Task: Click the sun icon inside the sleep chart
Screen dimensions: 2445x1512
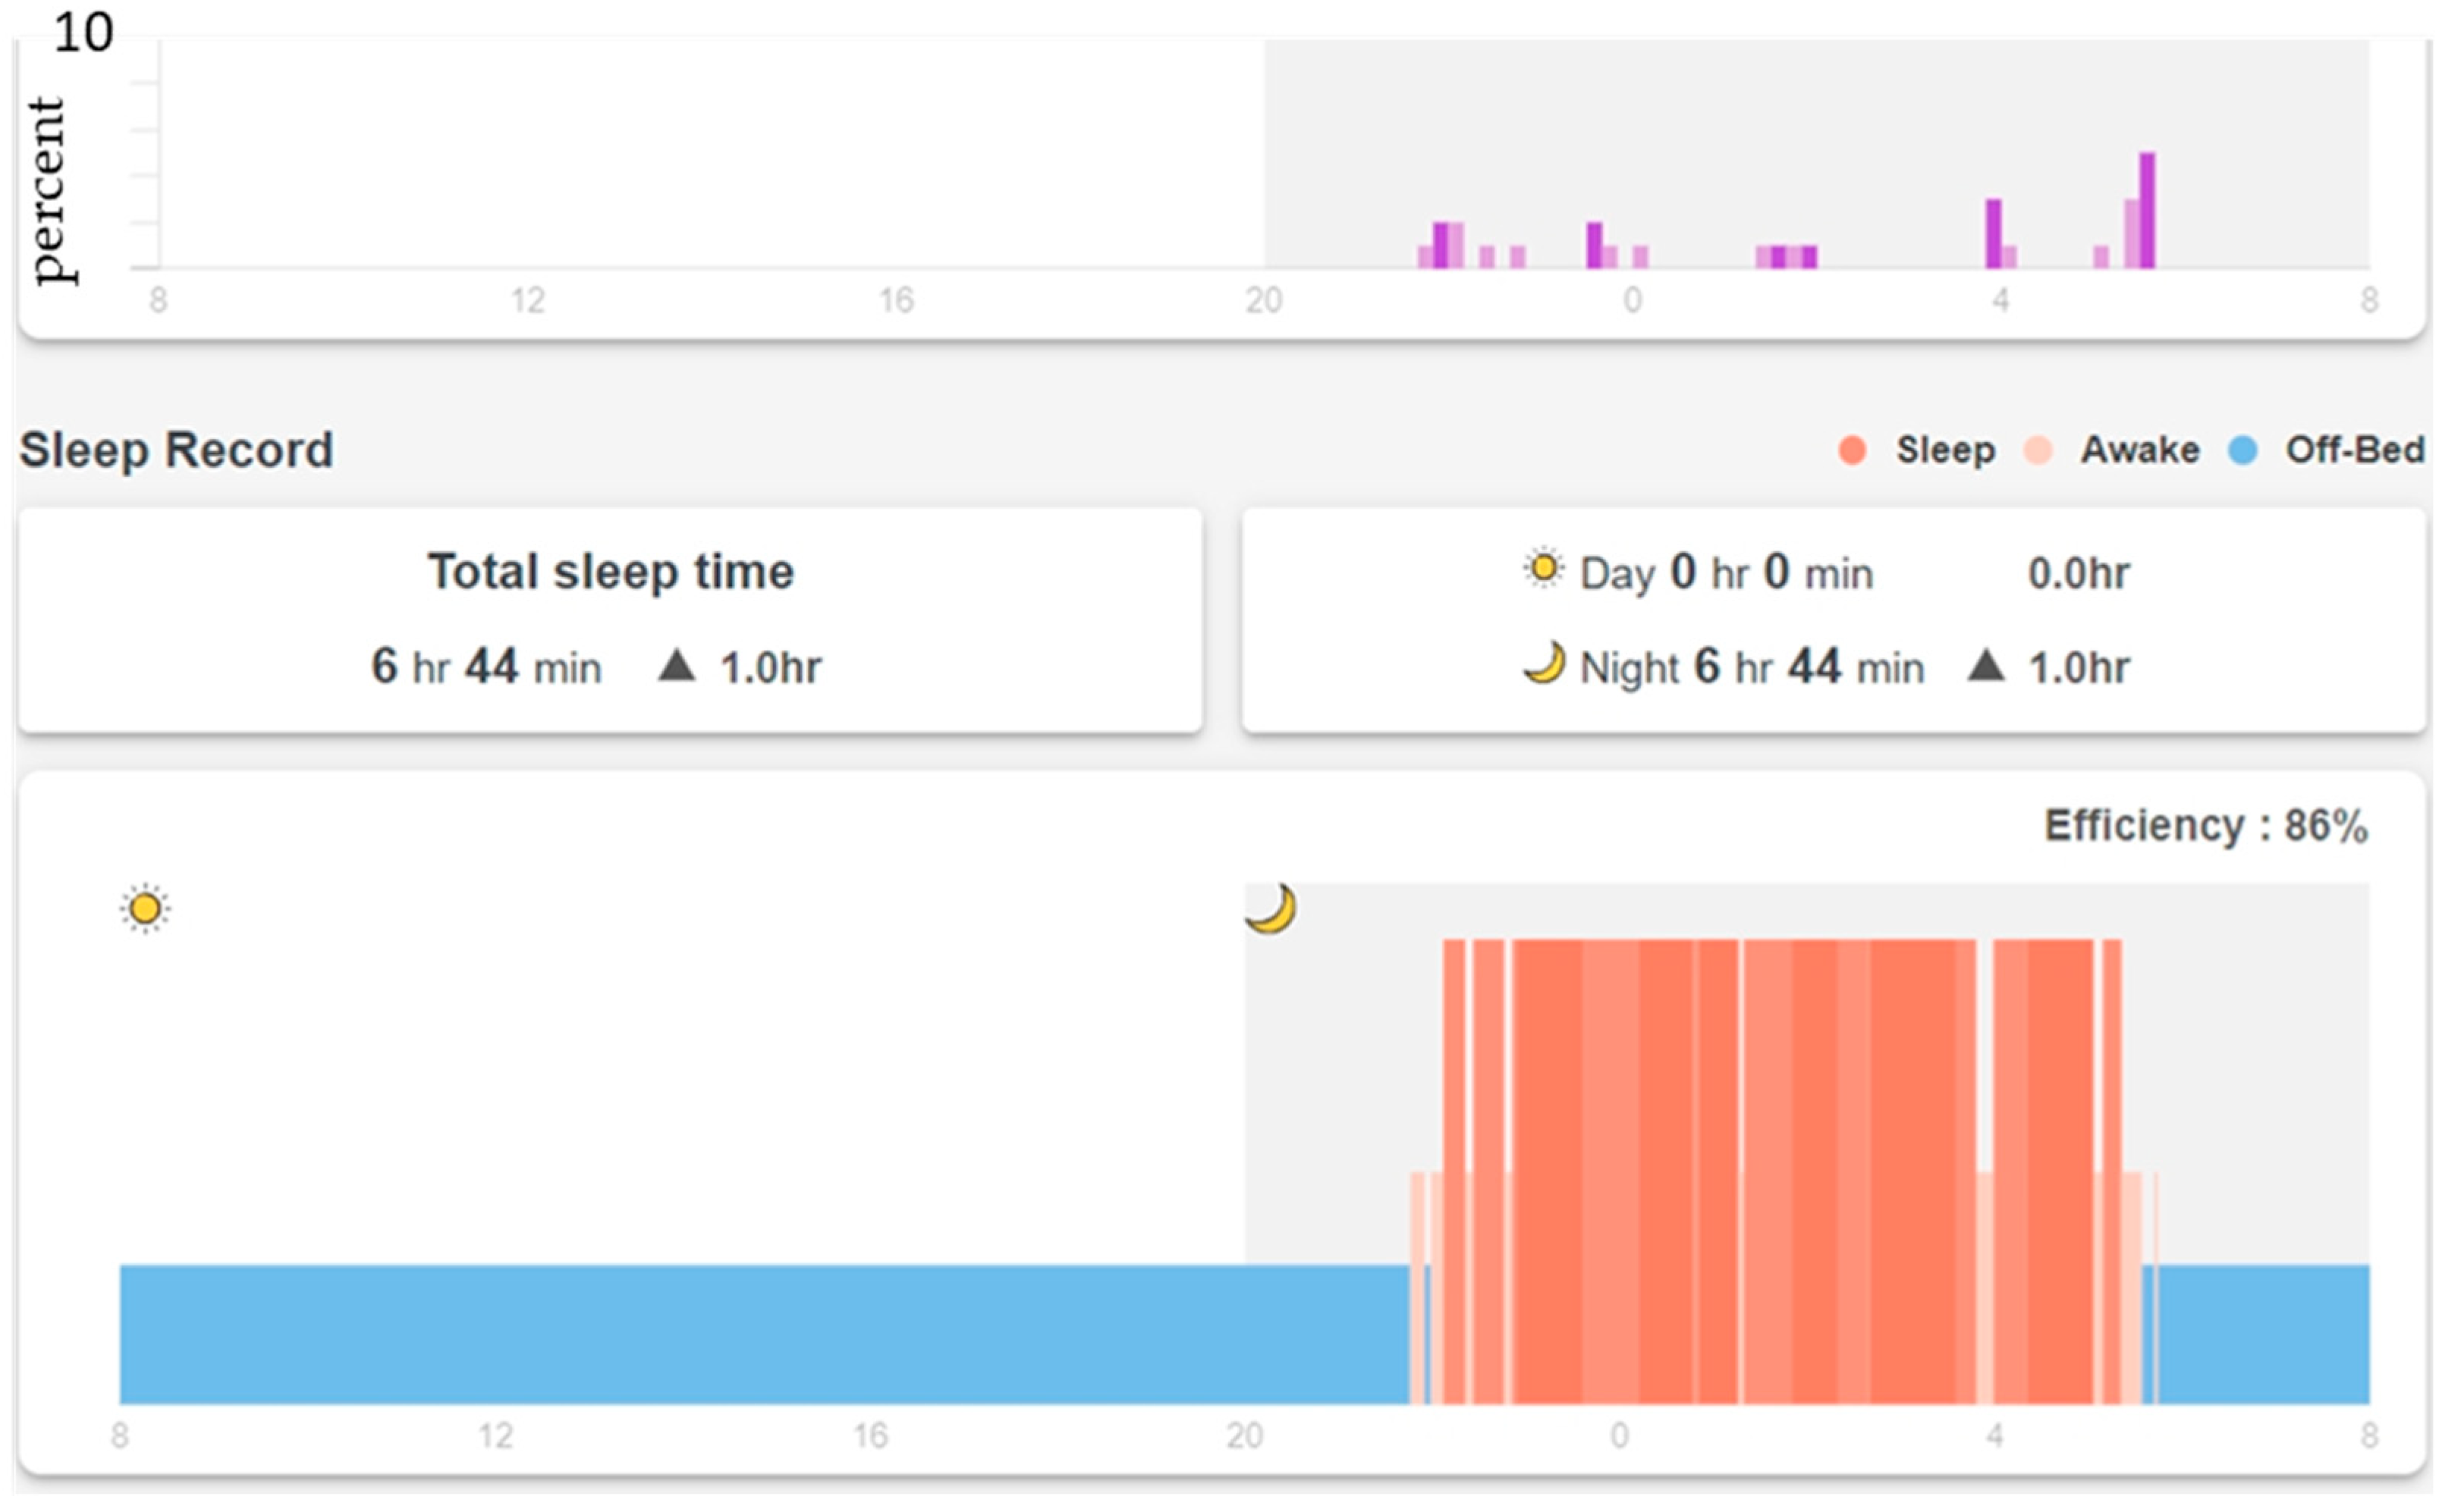Action: 145,909
